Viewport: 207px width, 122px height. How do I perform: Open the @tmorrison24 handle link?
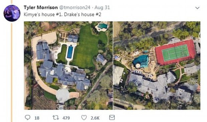coord(75,8)
